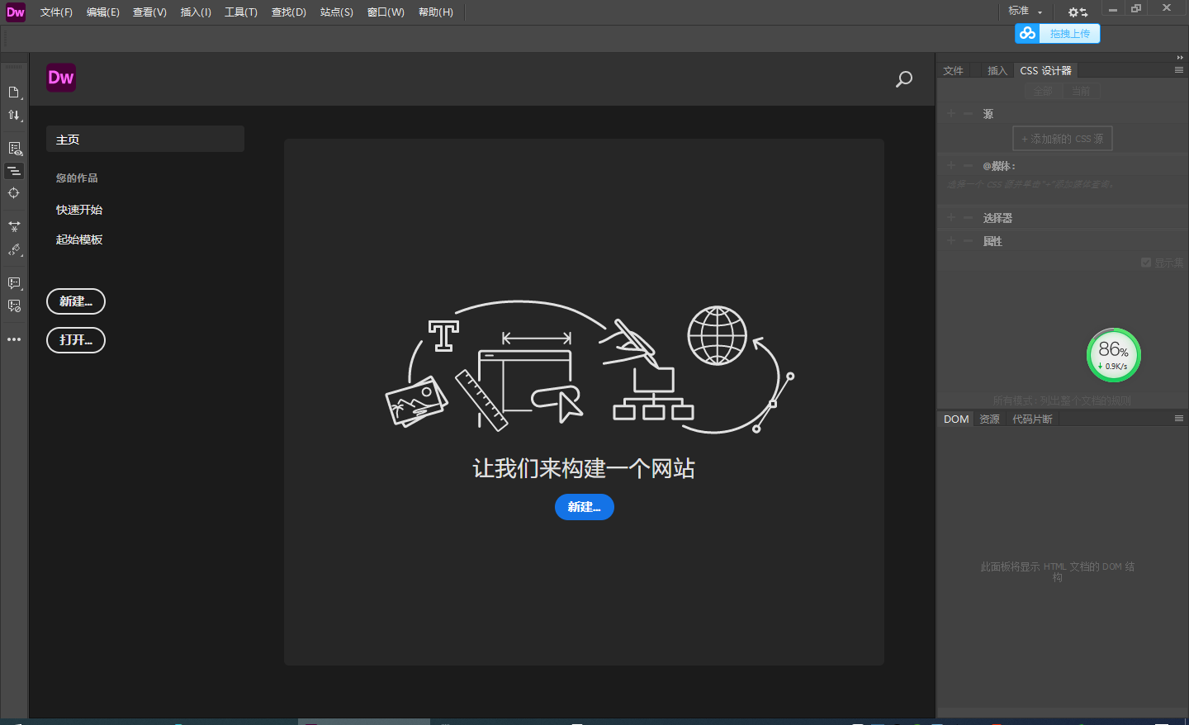The height and width of the screenshot is (725, 1189).
Task: Collapse the right panels with double-arrow
Action: coord(1179,58)
